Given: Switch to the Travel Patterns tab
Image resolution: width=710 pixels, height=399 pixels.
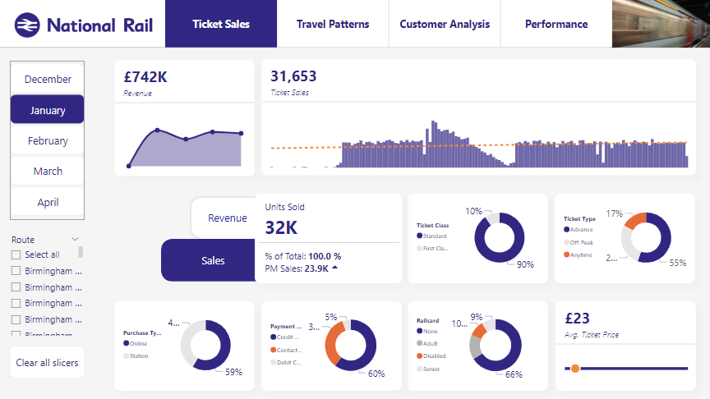Looking at the screenshot, I should click(333, 24).
